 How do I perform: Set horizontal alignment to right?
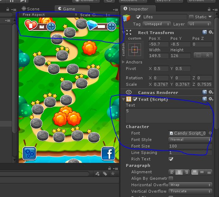[186, 172]
